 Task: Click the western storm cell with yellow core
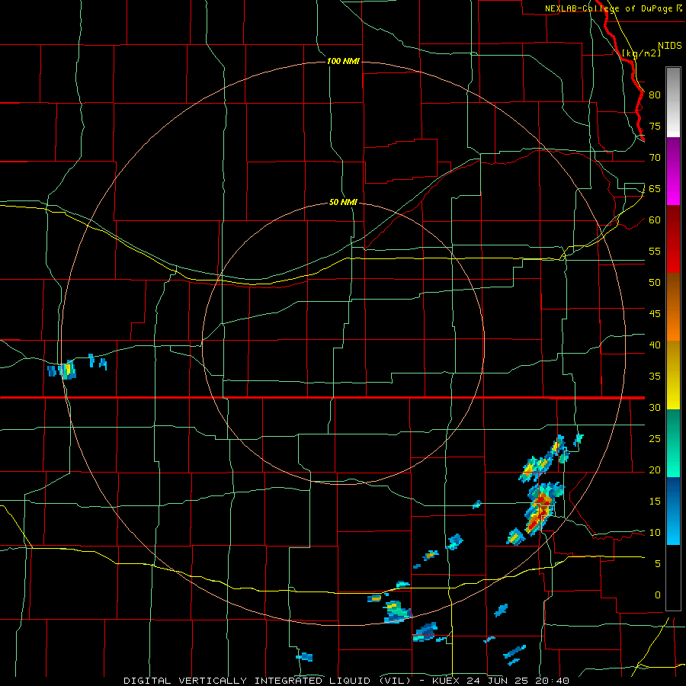[67, 370]
